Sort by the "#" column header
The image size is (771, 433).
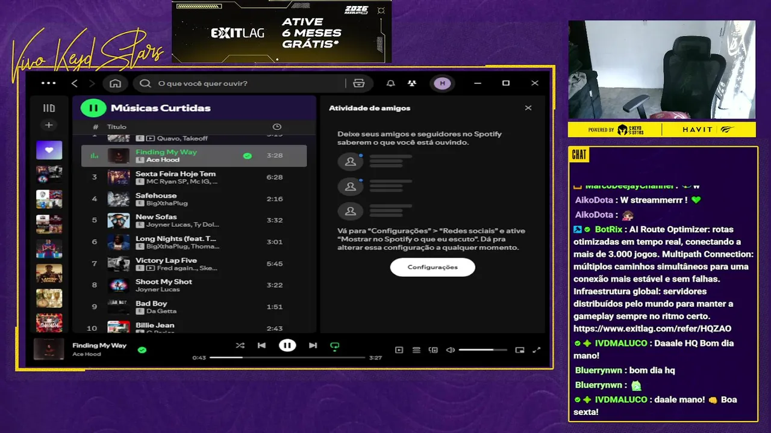coord(95,127)
